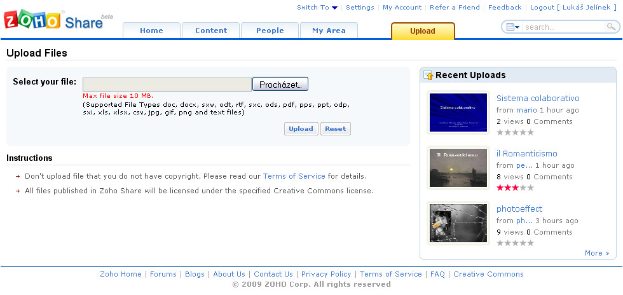Click the search magnifier icon

tap(611, 27)
